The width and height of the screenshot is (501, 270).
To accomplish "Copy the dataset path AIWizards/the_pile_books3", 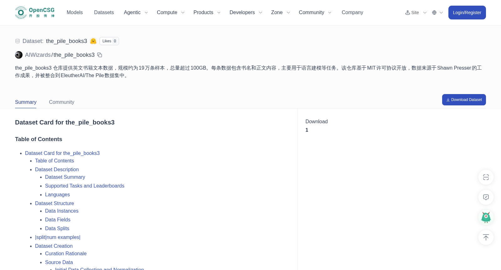I will point(100,55).
